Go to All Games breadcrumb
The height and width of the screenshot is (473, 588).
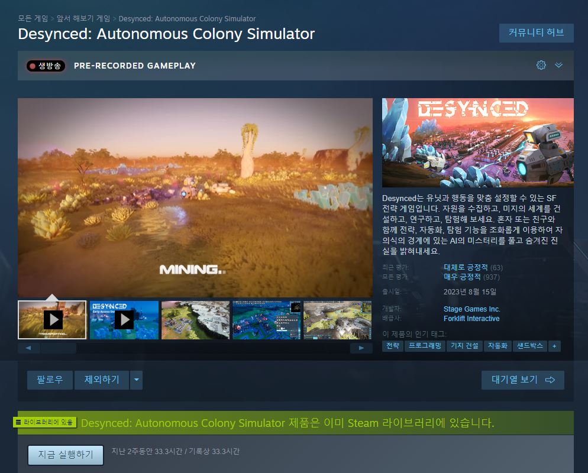(x=33, y=18)
